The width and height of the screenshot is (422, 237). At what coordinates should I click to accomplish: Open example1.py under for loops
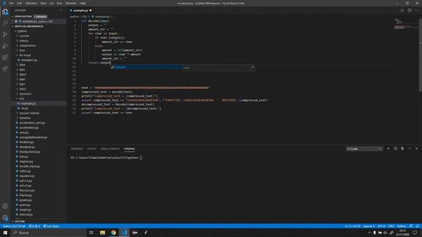point(29,60)
